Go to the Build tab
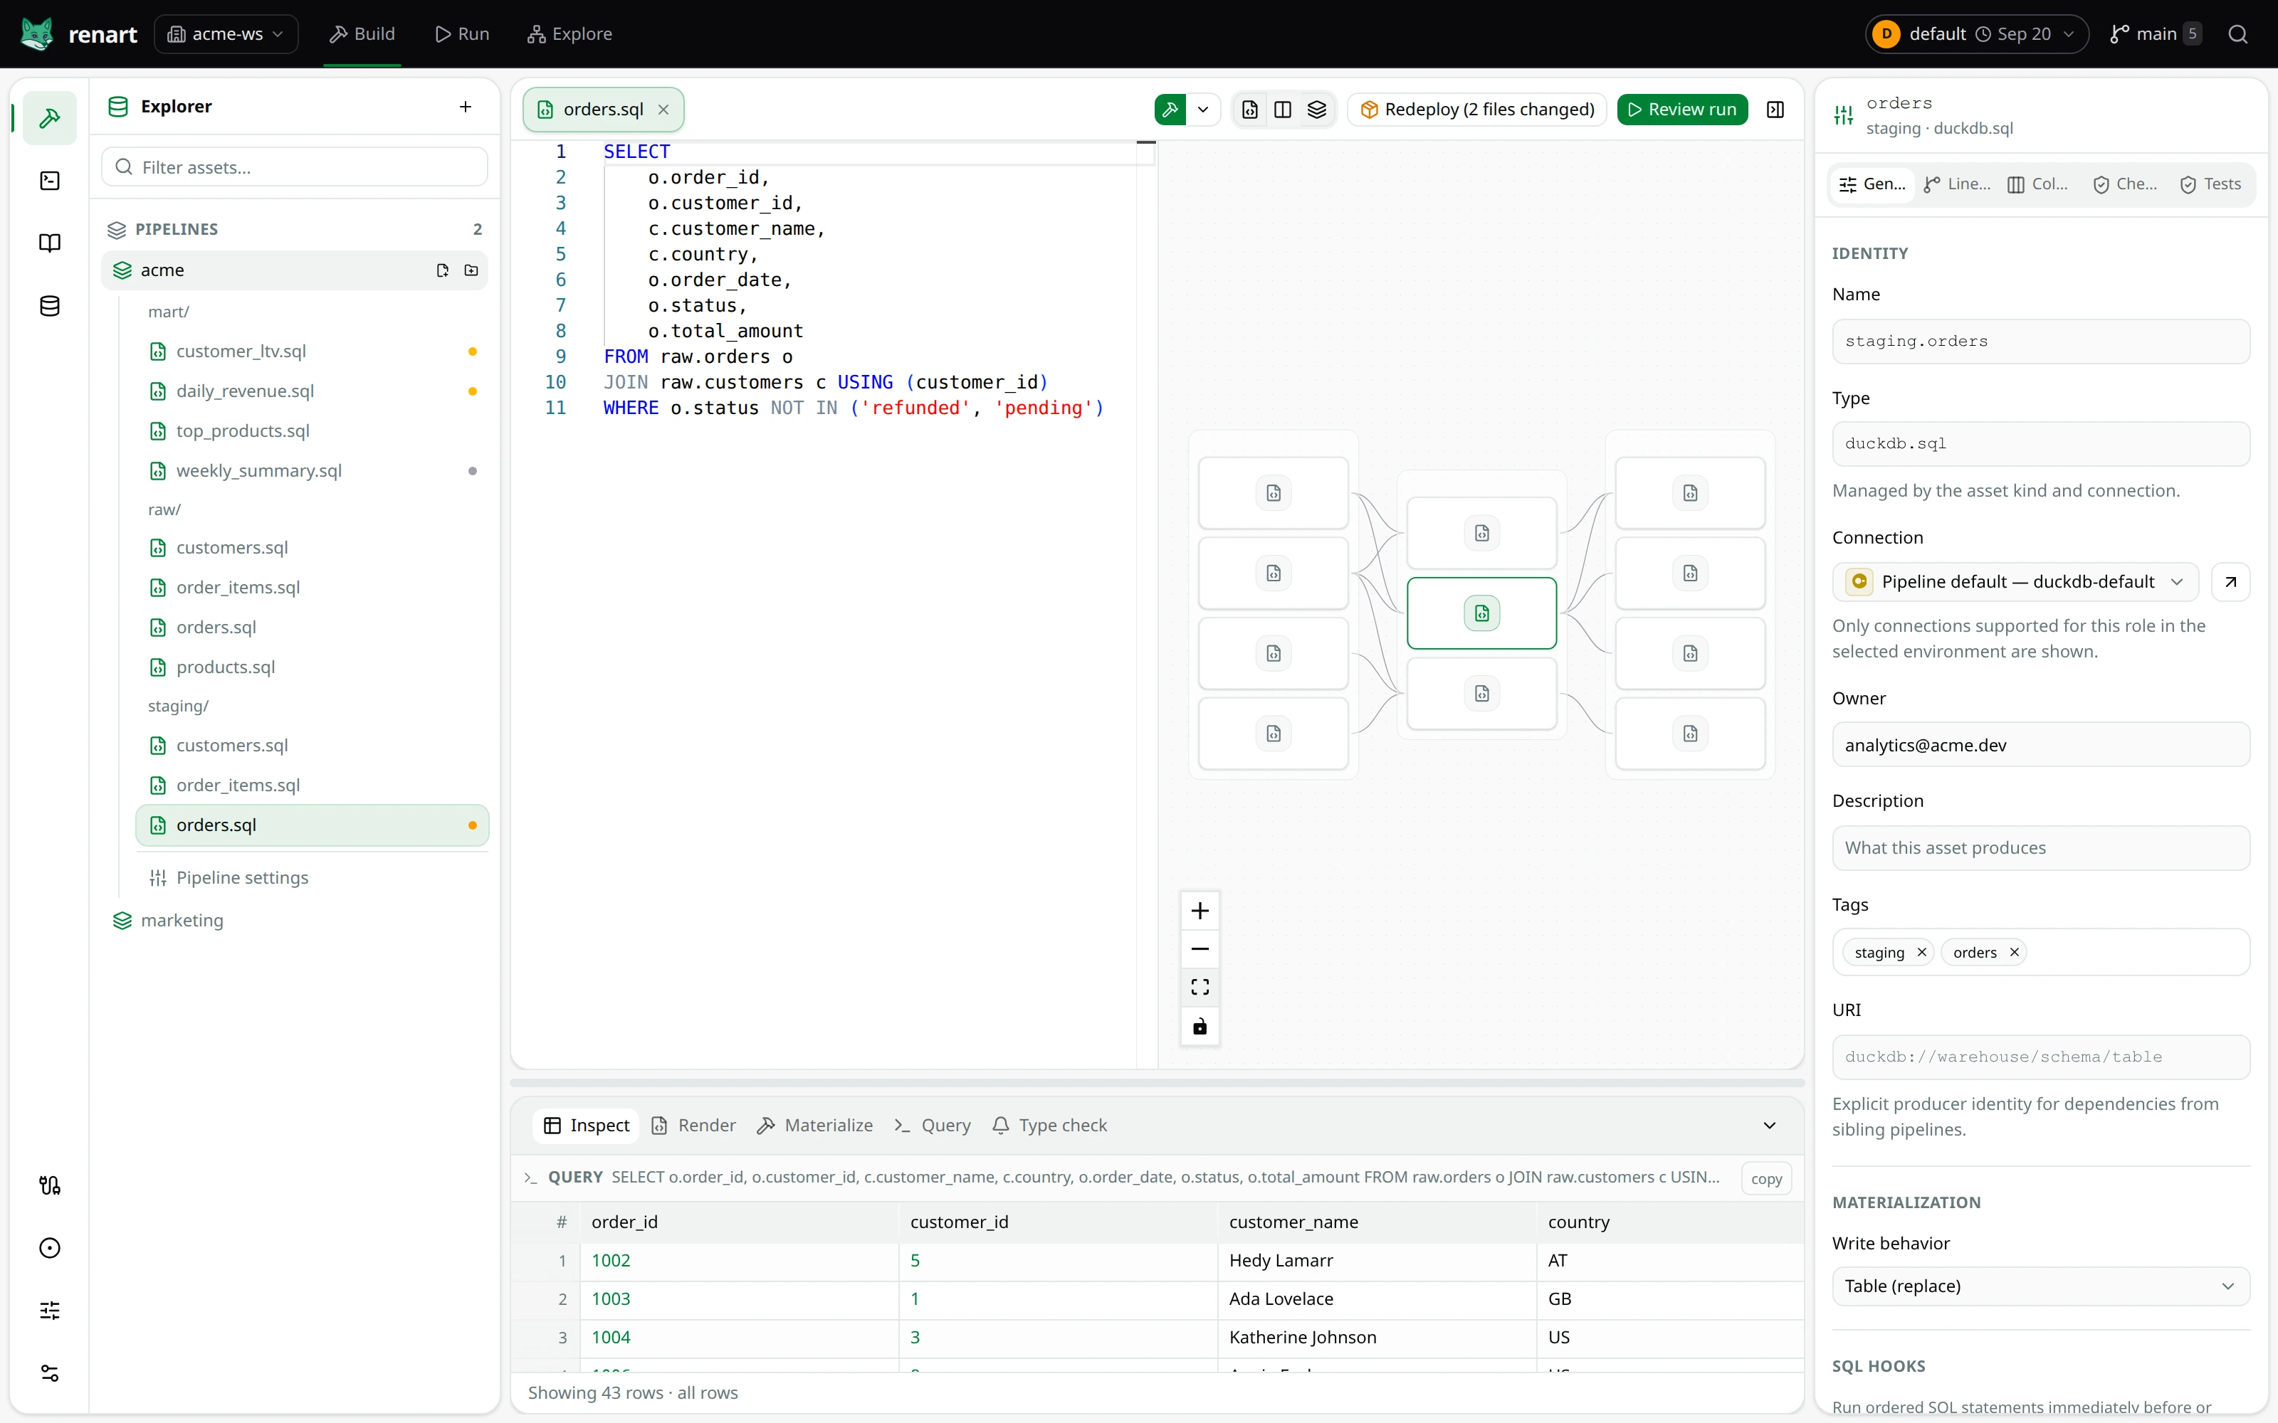2278x1423 pixels. 362,34
